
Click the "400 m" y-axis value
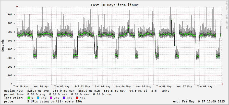pos(12,49)
